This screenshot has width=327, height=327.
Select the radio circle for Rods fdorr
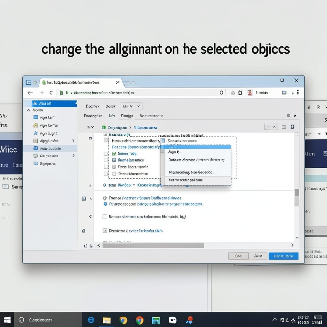114,167
